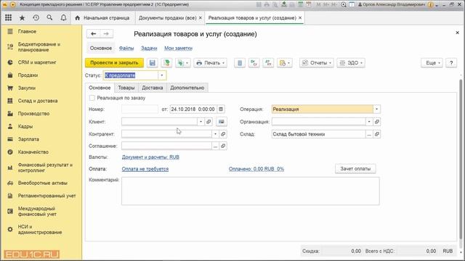
Task: Expand the Статус dropdown list
Action: tap(162, 75)
